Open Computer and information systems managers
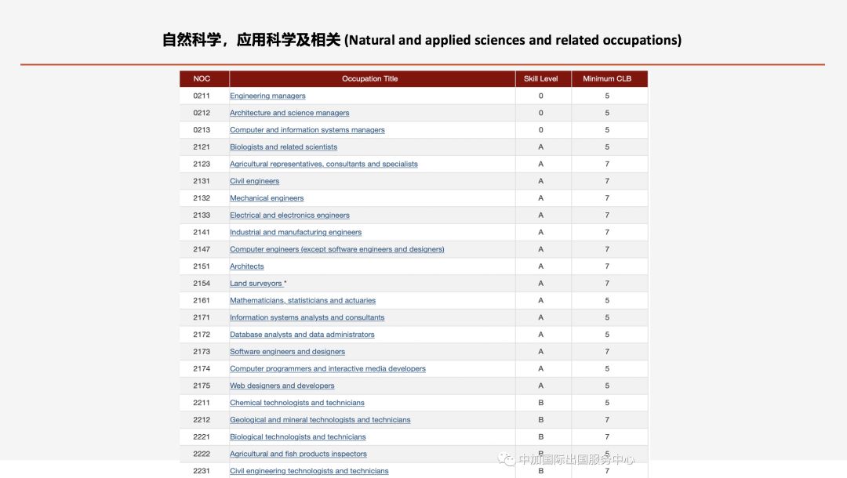847x478 pixels. pyautogui.click(x=307, y=130)
